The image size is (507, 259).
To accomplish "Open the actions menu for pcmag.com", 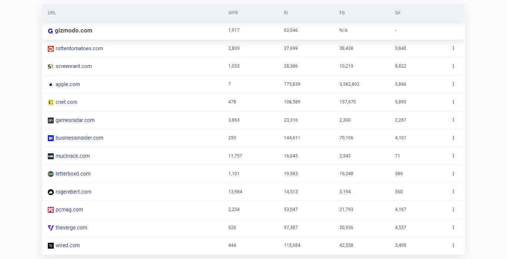I will click(x=453, y=209).
